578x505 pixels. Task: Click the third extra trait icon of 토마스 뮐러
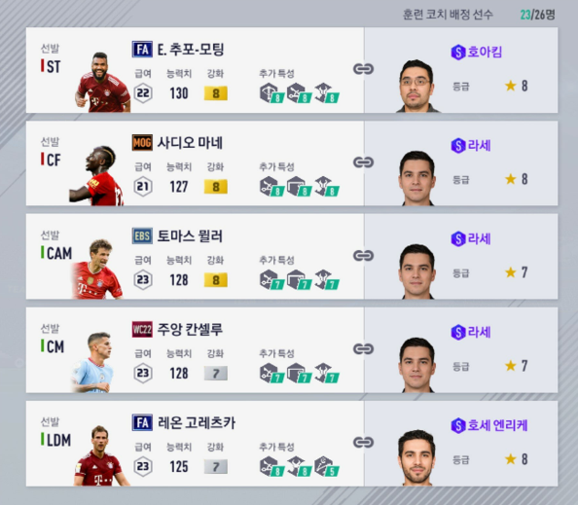point(327,280)
